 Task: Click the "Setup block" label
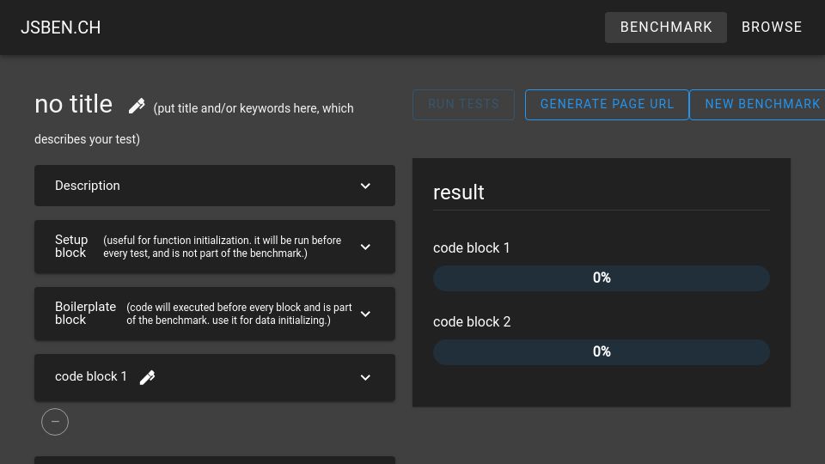pos(71,247)
